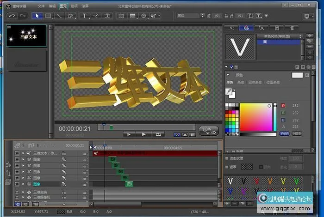The image size is (324, 217).
Task: Click the redo arrow button
Action: click(22, 16)
